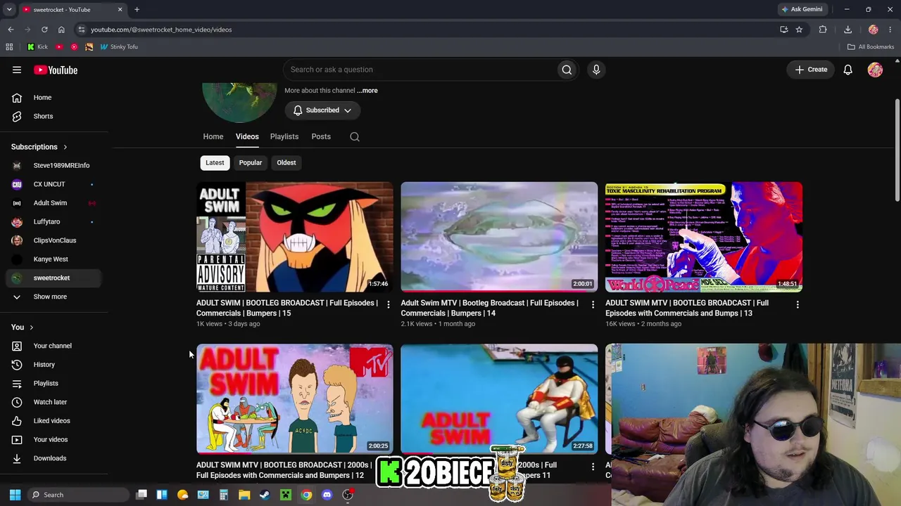This screenshot has height=506, width=901.
Task: Reload the page in Chrome
Action: tap(44, 30)
